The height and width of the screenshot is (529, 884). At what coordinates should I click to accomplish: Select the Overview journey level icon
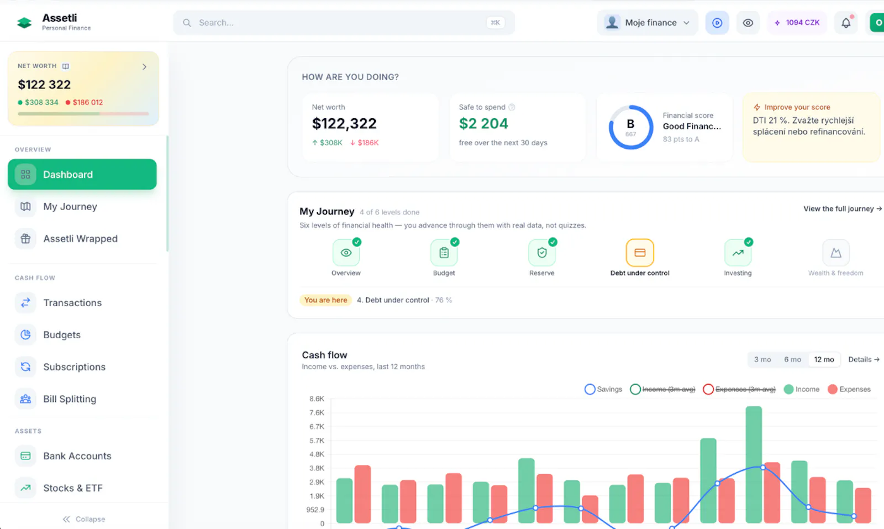pyautogui.click(x=346, y=253)
